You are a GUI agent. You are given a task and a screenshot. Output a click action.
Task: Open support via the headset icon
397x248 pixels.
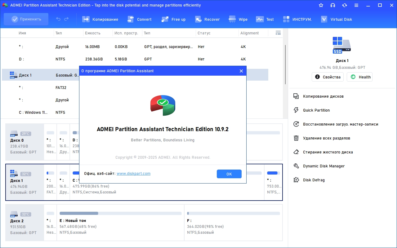[x=333, y=5]
